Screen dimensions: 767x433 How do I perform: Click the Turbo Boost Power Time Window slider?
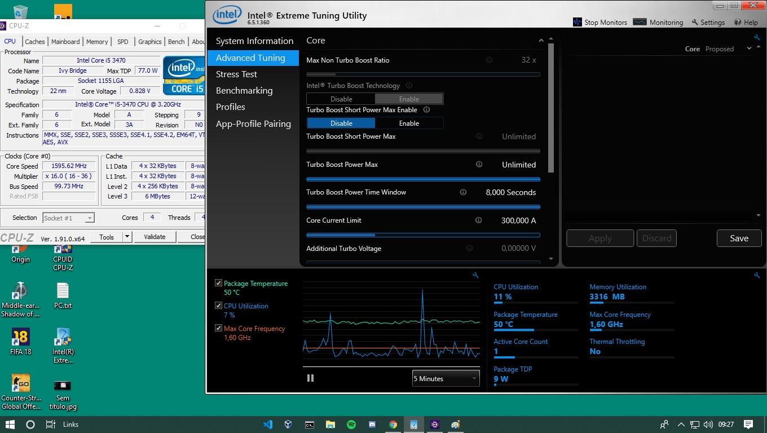coord(423,207)
